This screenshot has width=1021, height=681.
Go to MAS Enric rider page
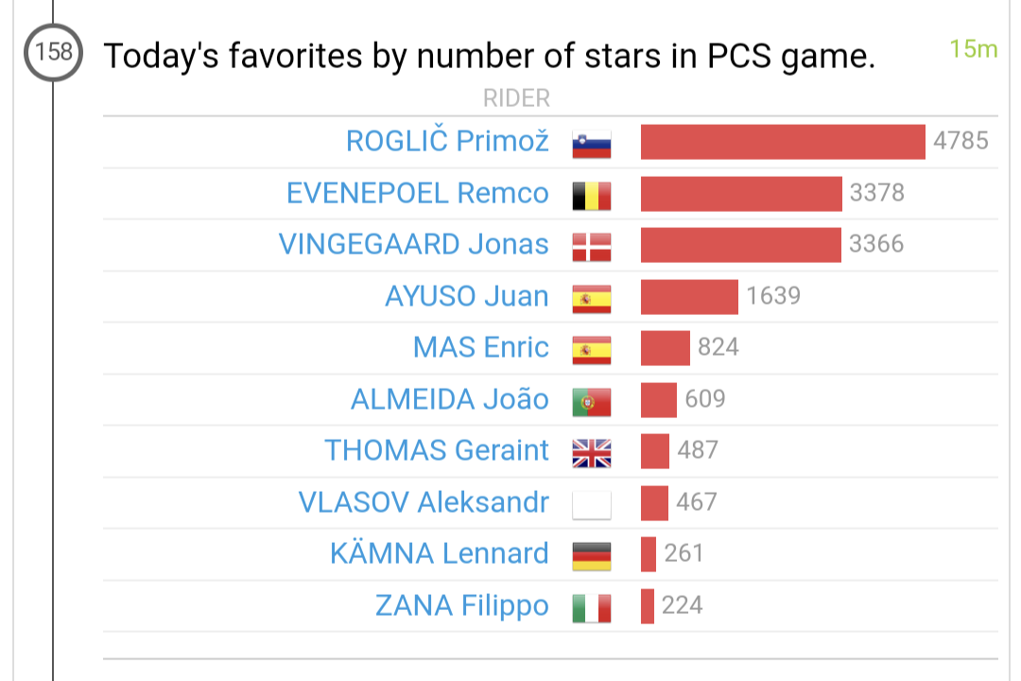pyautogui.click(x=480, y=347)
